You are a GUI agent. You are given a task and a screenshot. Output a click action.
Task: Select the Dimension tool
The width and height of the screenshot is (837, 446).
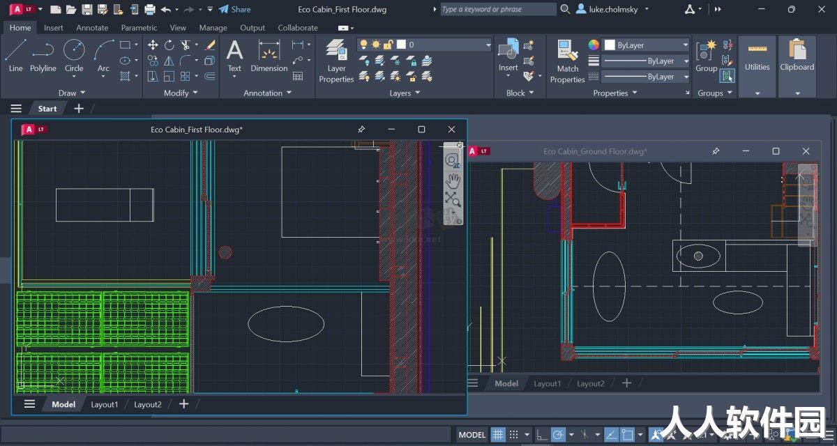(x=269, y=55)
